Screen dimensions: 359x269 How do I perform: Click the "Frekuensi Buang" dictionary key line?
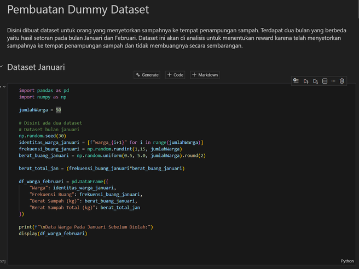86,195
